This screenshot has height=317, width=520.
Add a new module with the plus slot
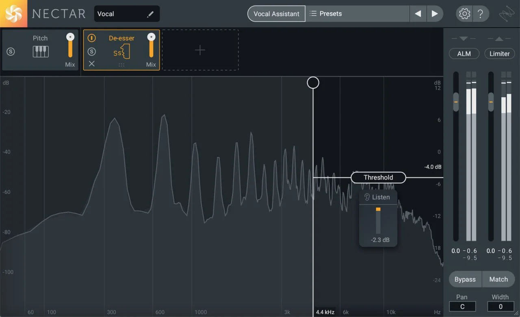pos(200,50)
